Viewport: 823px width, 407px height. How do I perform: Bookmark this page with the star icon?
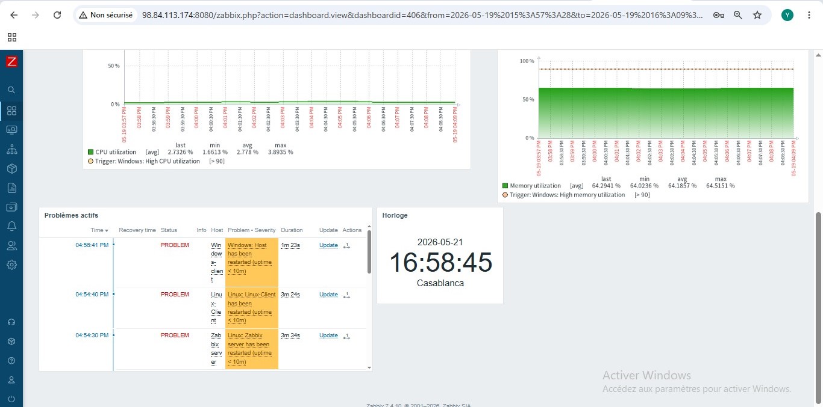click(757, 15)
